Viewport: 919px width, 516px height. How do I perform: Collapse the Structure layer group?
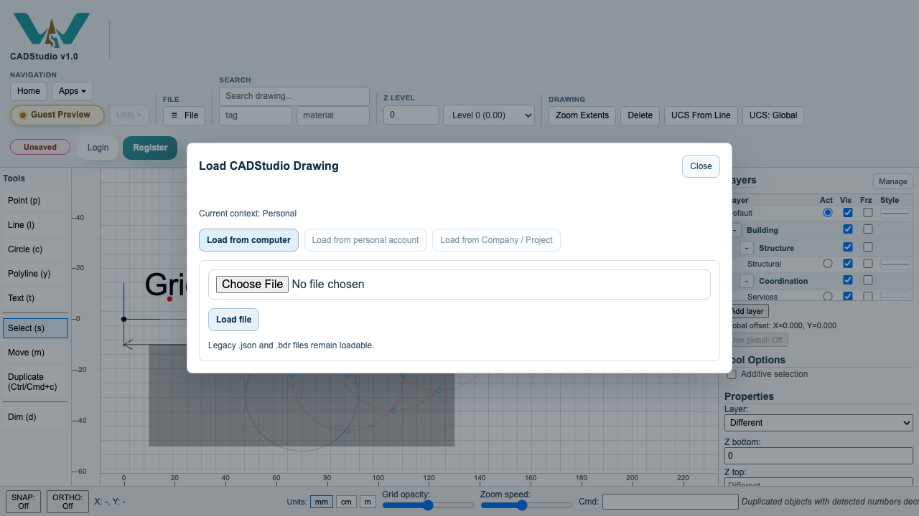[x=747, y=248]
